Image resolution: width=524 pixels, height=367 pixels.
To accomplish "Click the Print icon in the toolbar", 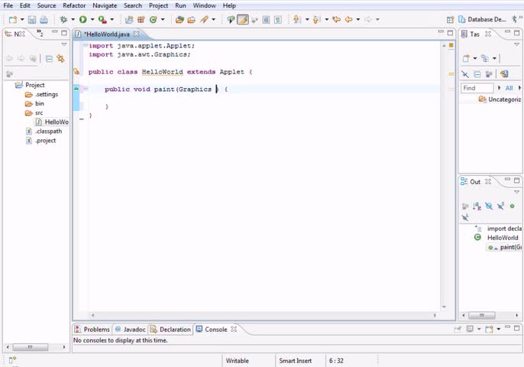I will (x=44, y=20).
